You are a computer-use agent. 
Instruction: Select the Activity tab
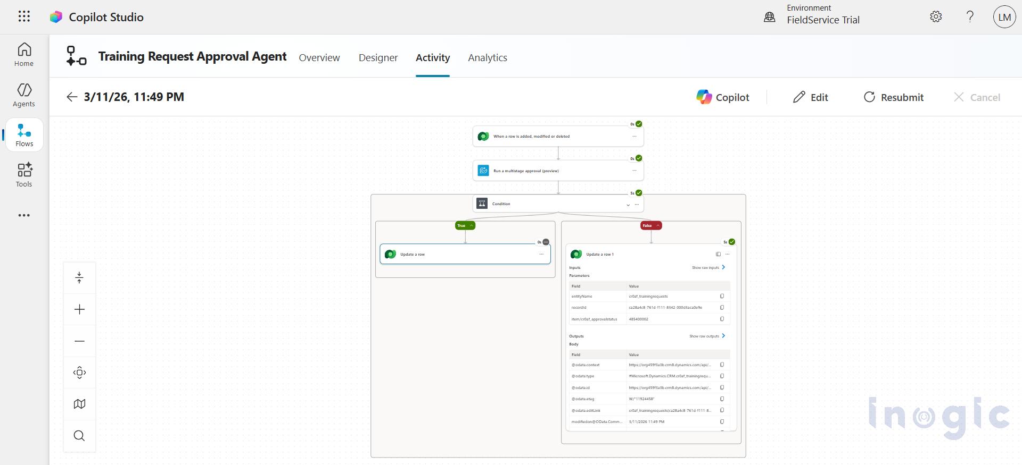(x=433, y=57)
